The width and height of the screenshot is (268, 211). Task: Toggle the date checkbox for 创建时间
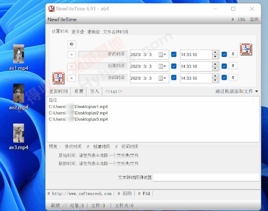click(x=174, y=66)
